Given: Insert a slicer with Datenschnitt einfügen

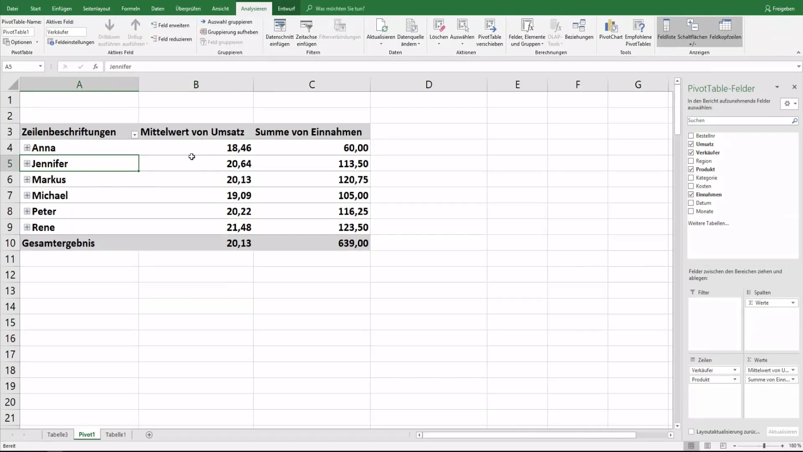Looking at the screenshot, I should point(279,33).
